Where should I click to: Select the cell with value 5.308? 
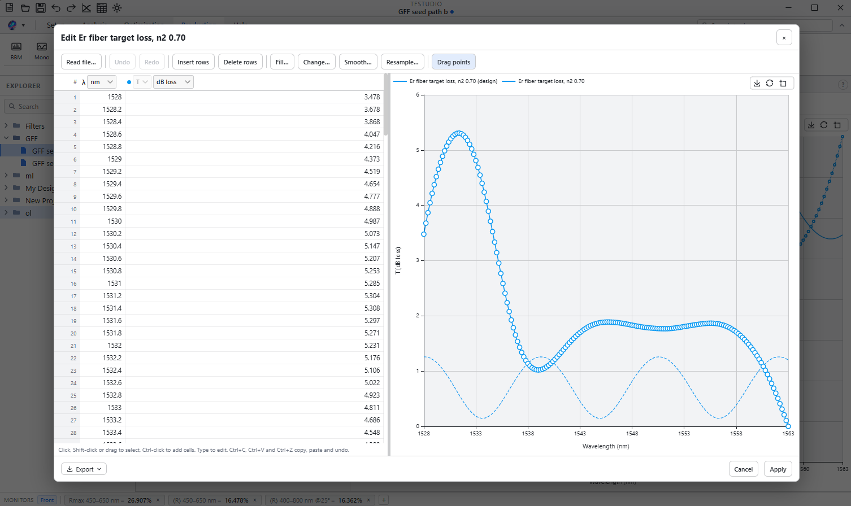[254, 308]
